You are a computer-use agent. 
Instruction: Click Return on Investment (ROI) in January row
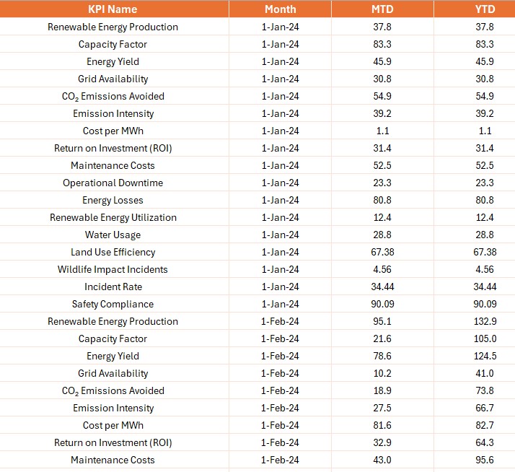coord(113,148)
